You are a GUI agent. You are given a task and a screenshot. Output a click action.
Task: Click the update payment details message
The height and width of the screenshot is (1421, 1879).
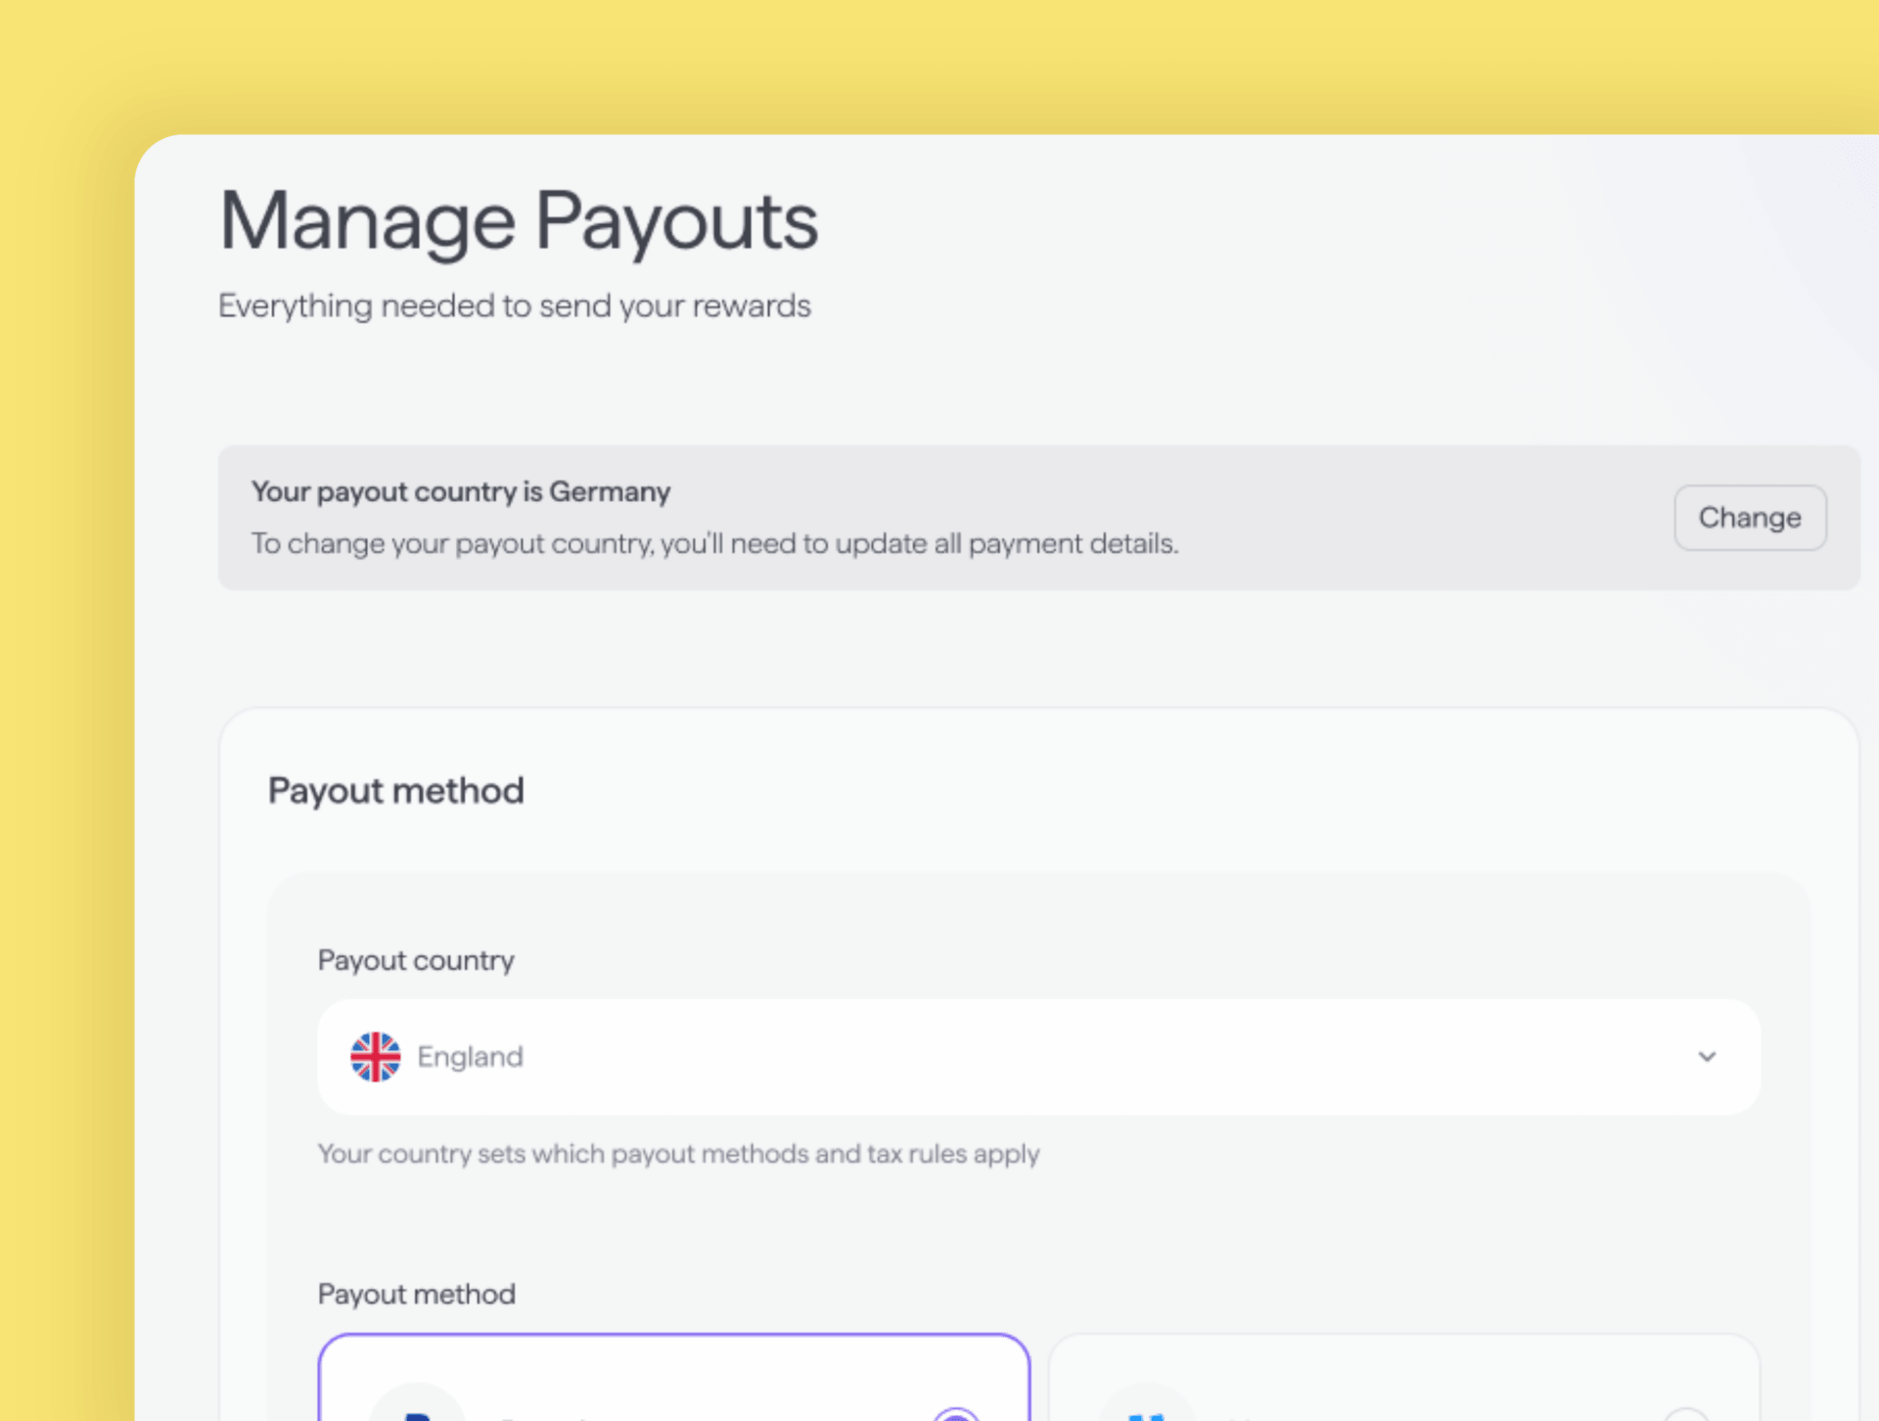(x=715, y=543)
